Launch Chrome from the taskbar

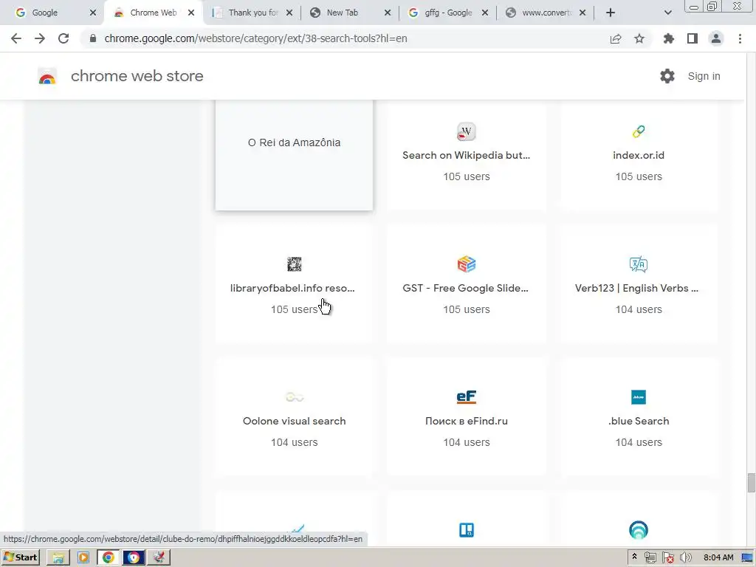[109, 558]
